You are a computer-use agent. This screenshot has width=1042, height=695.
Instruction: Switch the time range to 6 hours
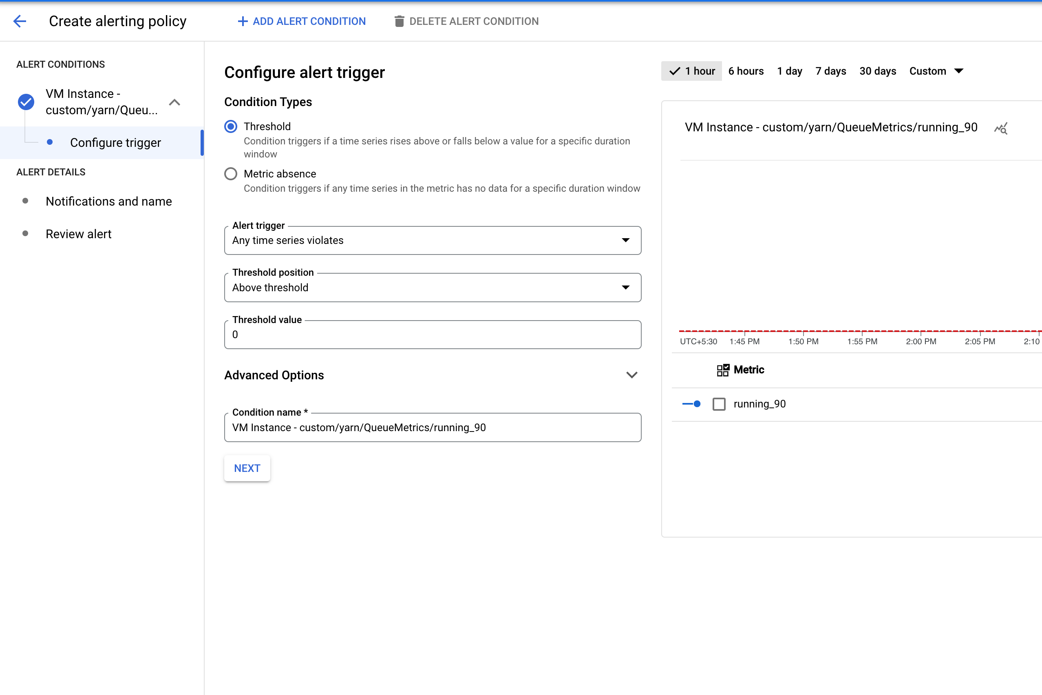coord(746,71)
